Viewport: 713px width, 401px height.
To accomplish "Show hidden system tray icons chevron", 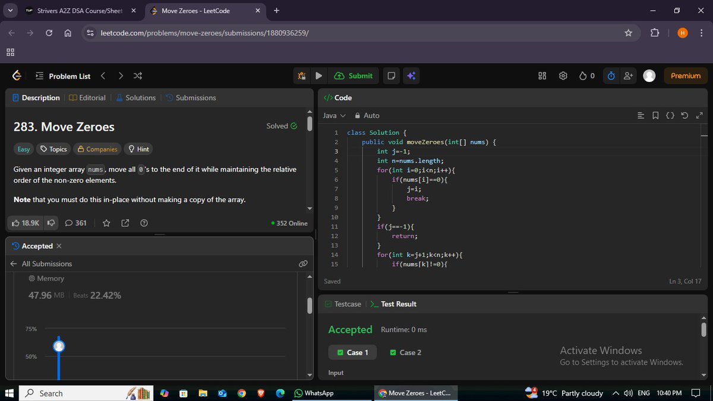I will [615, 393].
